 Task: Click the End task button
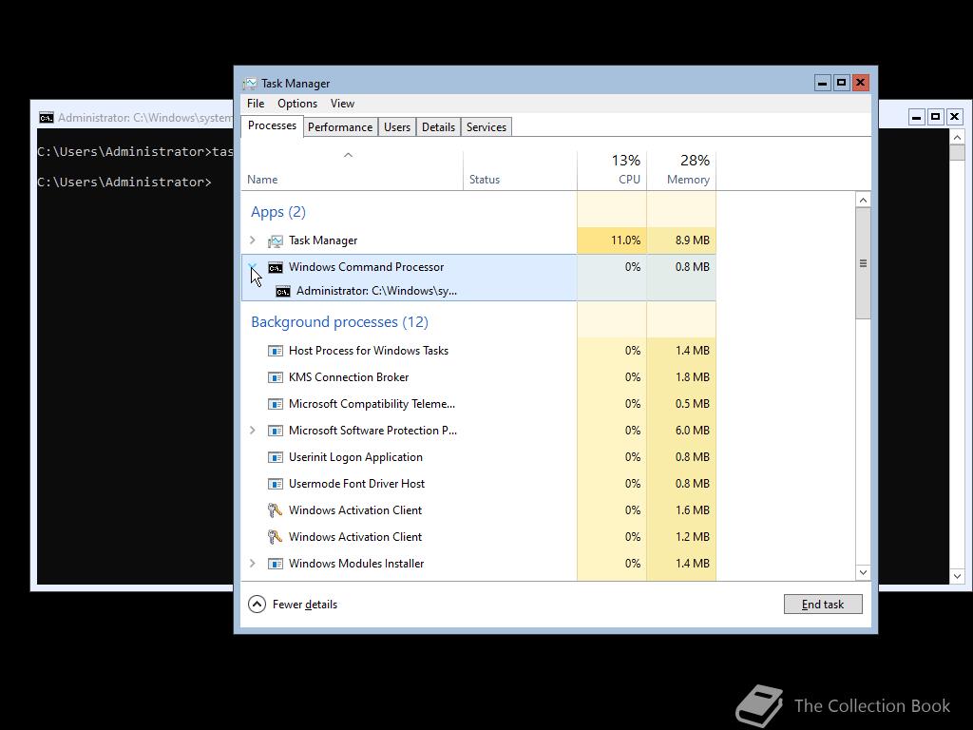coord(823,604)
